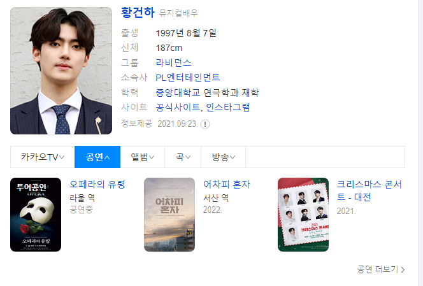Open the 라비던스 group link
Image resolution: width=423 pixels, height=286 pixels.
[173, 62]
